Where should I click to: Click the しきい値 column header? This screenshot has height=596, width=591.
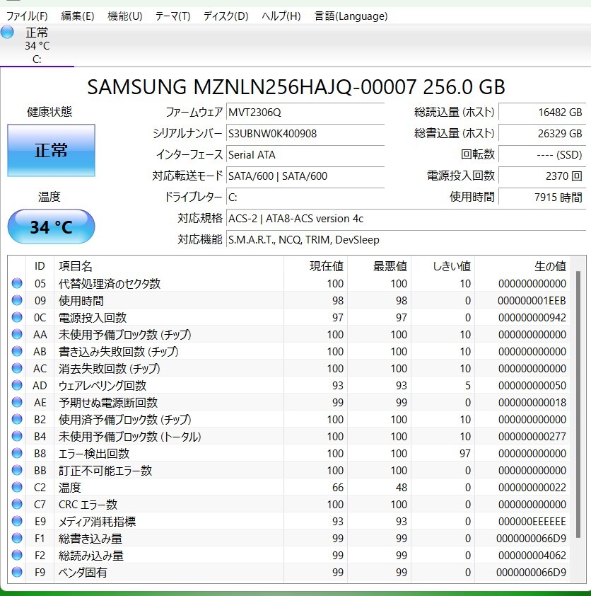click(443, 266)
